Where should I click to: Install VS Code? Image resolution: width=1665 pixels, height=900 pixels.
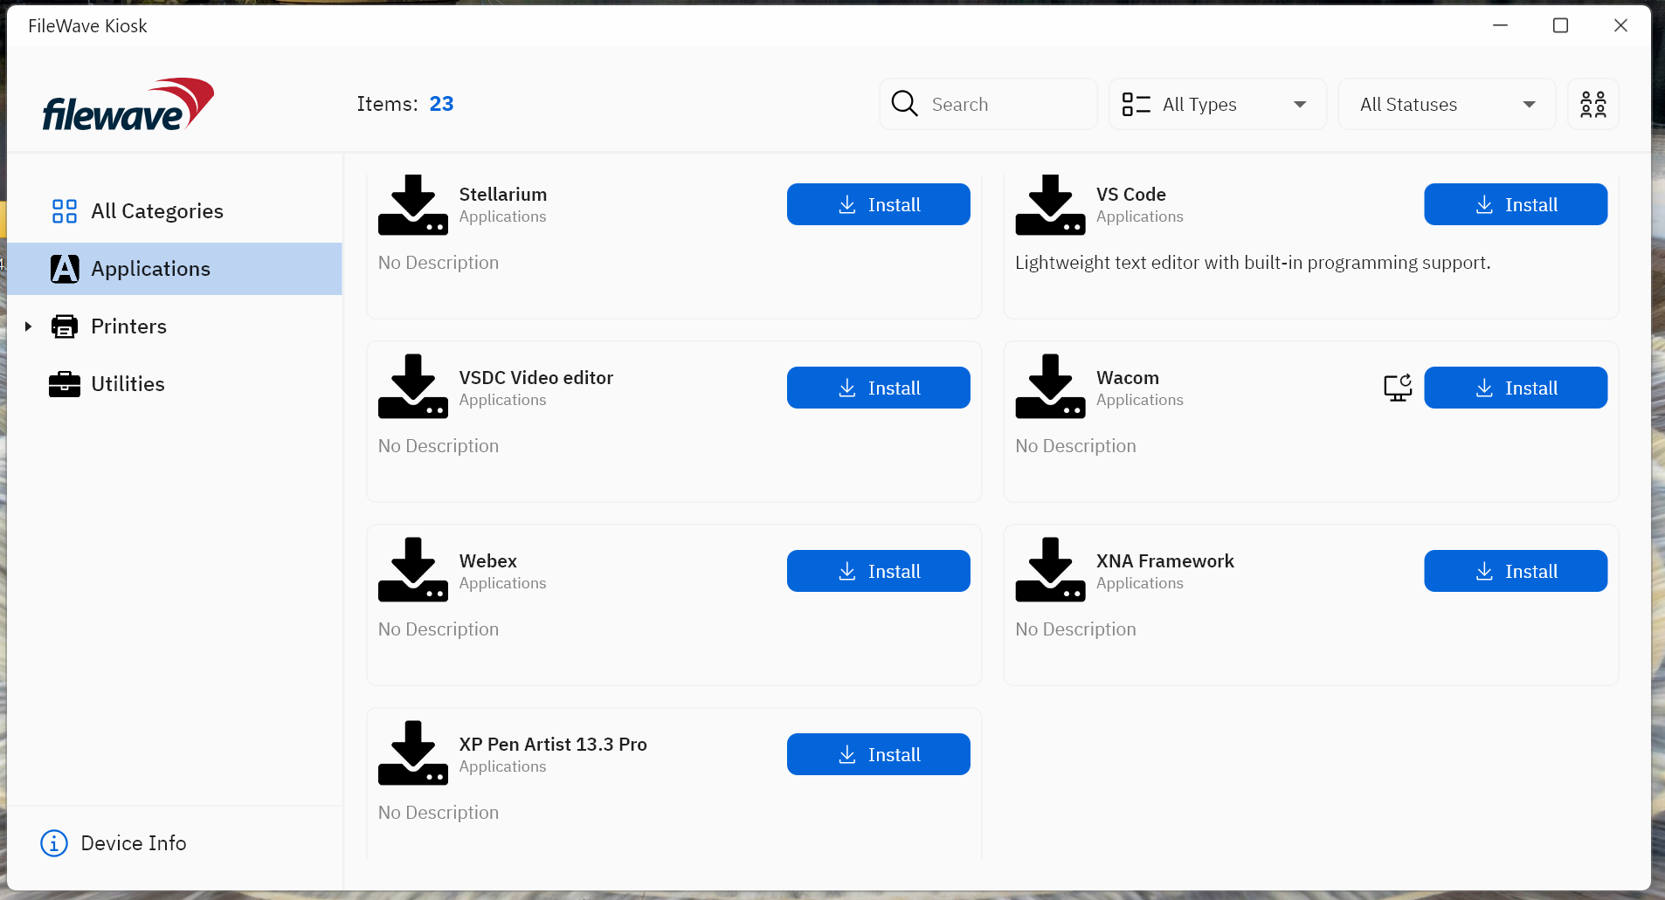click(1516, 204)
